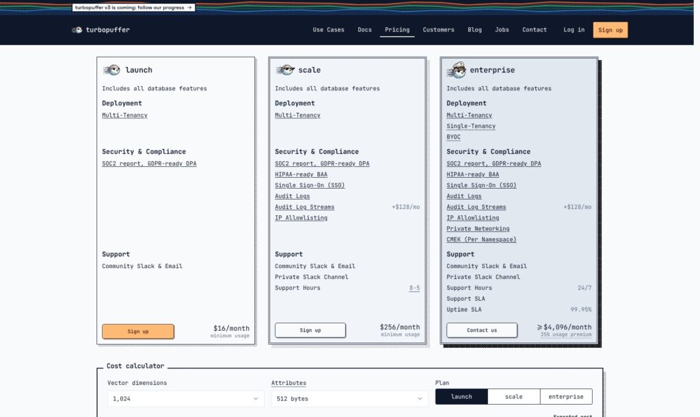
Task: Click the chevron of Vector dimensions dropdown
Action: click(256, 399)
